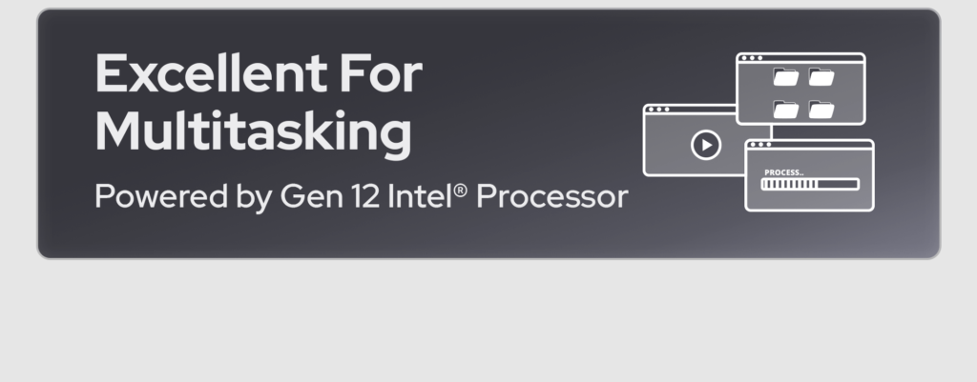Select the top-left folder icon
The image size is (977, 382).
pyautogui.click(x=785, y=77)
